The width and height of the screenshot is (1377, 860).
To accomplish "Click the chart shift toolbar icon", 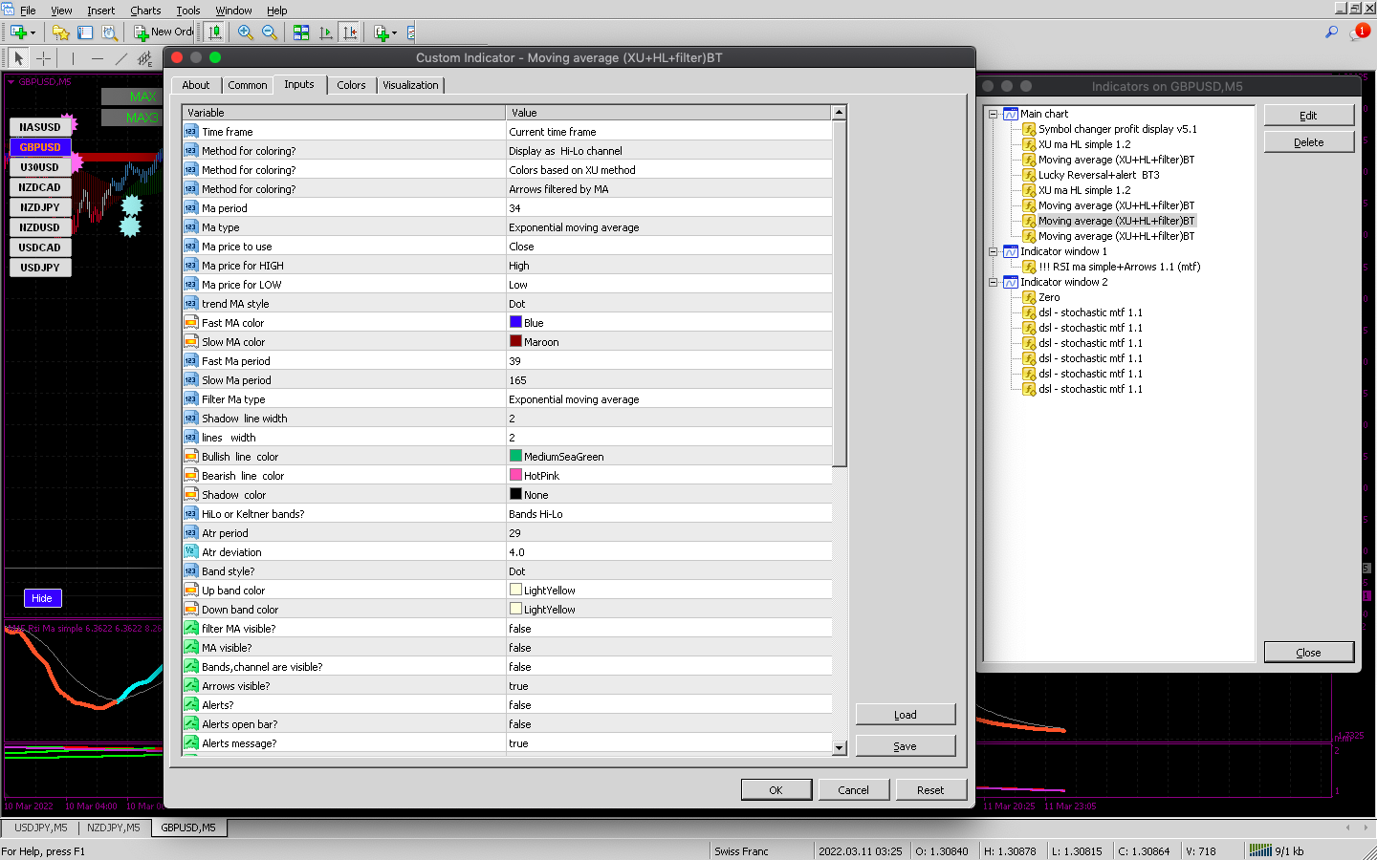I will pos(350,32).
